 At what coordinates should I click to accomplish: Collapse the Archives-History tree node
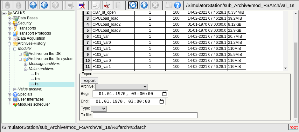9,43
